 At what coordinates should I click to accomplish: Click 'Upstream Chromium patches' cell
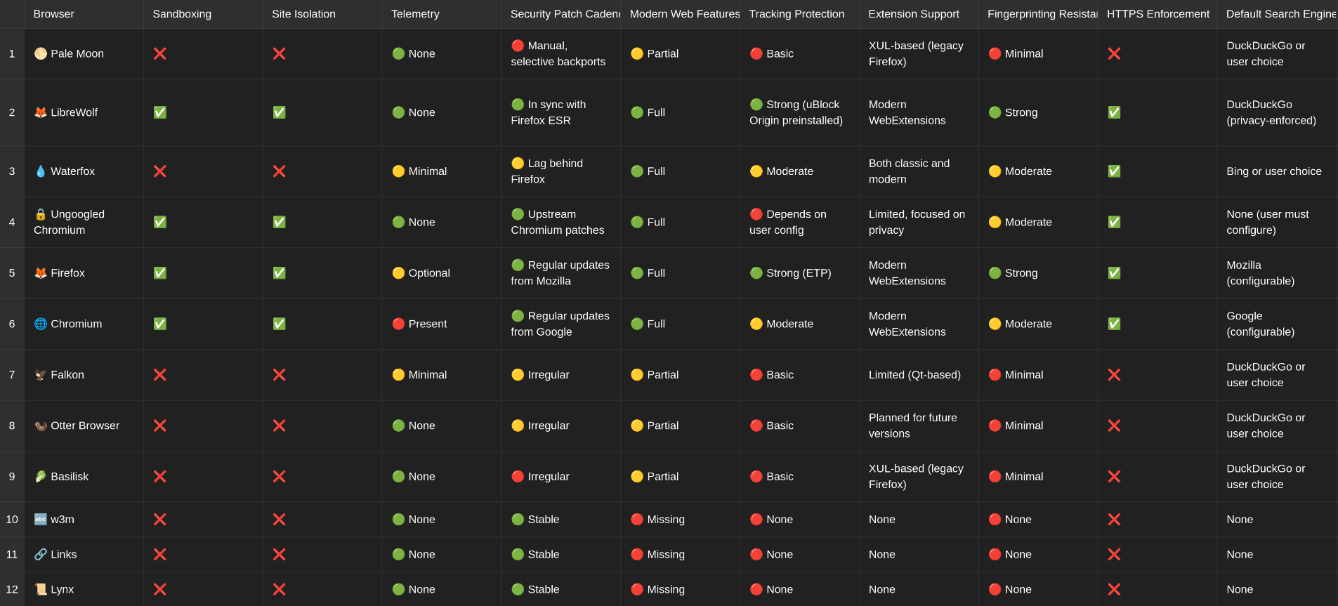tap(561, 222)
